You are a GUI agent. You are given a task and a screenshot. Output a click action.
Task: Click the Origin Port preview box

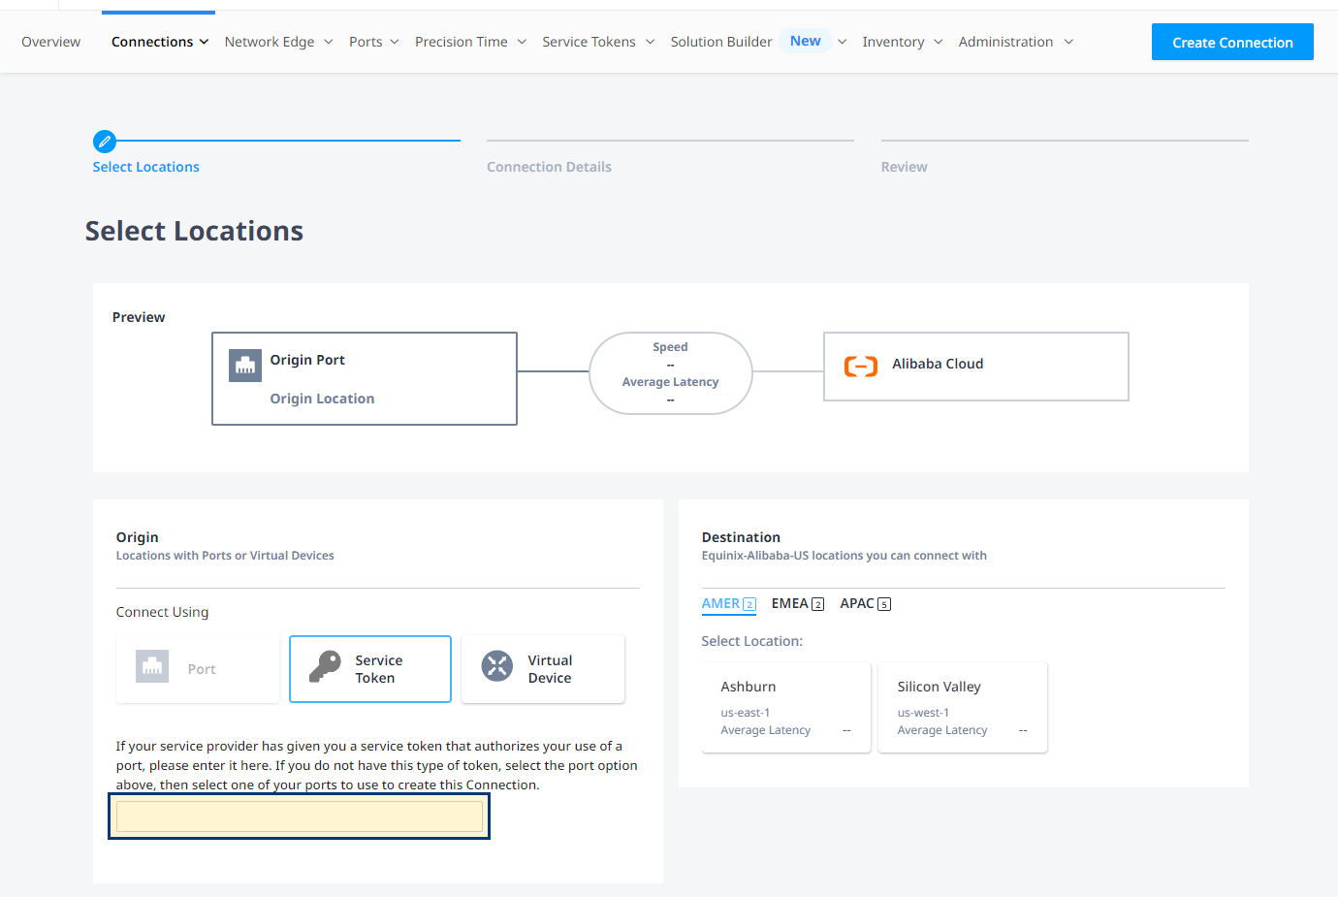[x=365, y=378]
